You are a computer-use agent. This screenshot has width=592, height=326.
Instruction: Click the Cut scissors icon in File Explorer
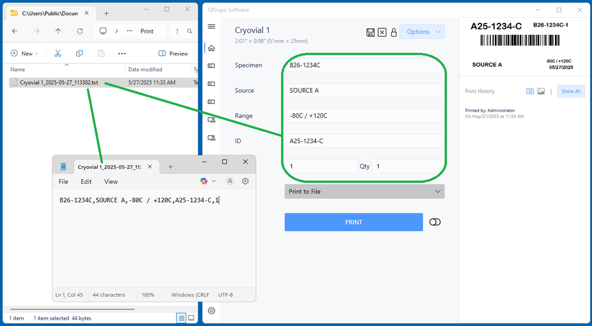(58, 53)
